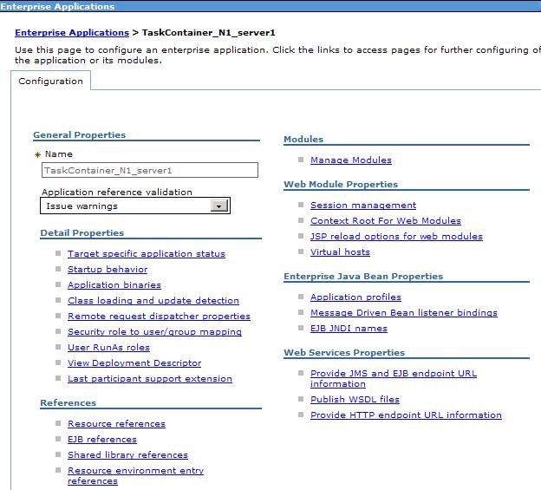Click the Modules section heading

(303, 140)
